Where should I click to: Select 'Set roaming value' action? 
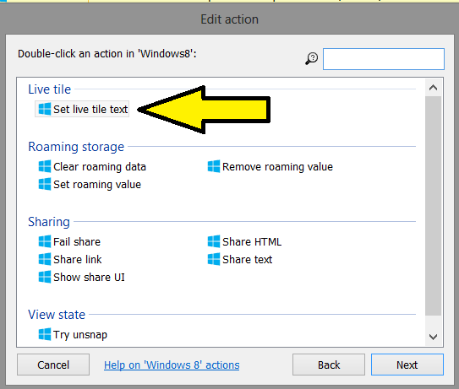tap(90, 185)
